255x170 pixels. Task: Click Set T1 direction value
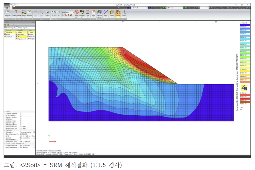tap(25, 142)
